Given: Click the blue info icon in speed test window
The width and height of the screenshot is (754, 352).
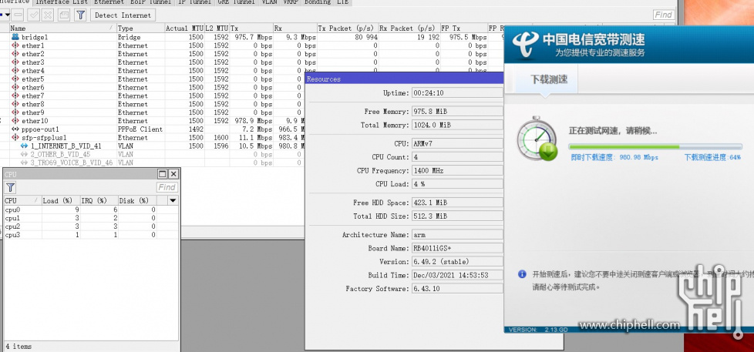Looking at the screenshot, I should pos(522,274).
